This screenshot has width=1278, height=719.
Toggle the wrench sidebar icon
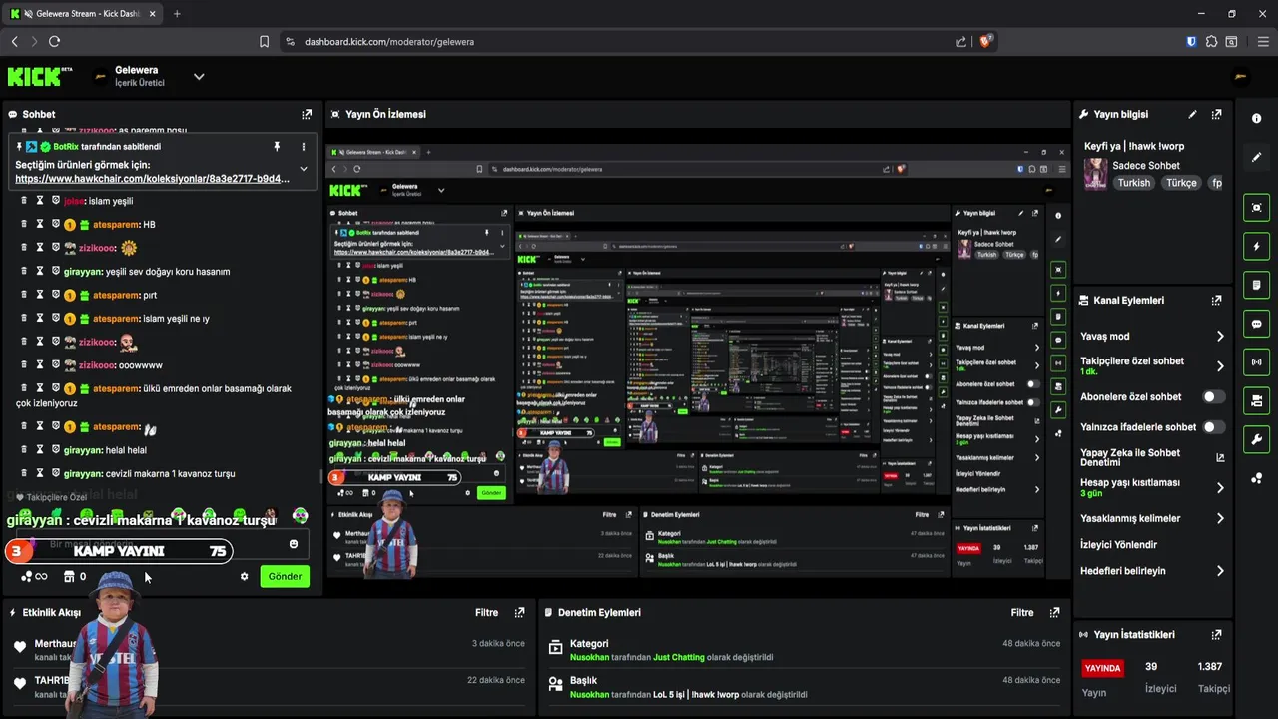1256,439
